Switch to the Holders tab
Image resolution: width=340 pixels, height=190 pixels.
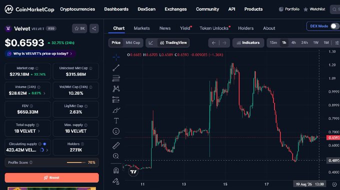pyautogui.click(x=245, y=28)
